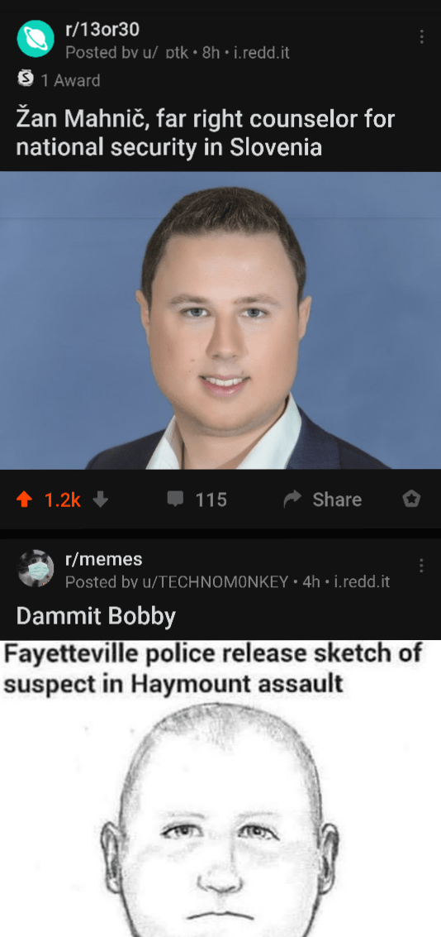Open the Slovenia national security post title
441x937 pixels.
(x=206, y=132)
